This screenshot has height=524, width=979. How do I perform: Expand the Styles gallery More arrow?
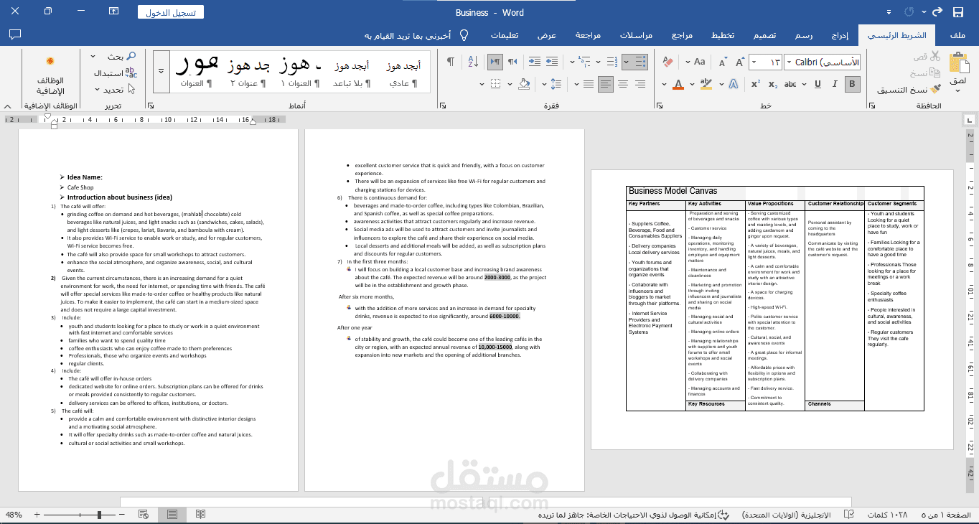click(161, 72)
